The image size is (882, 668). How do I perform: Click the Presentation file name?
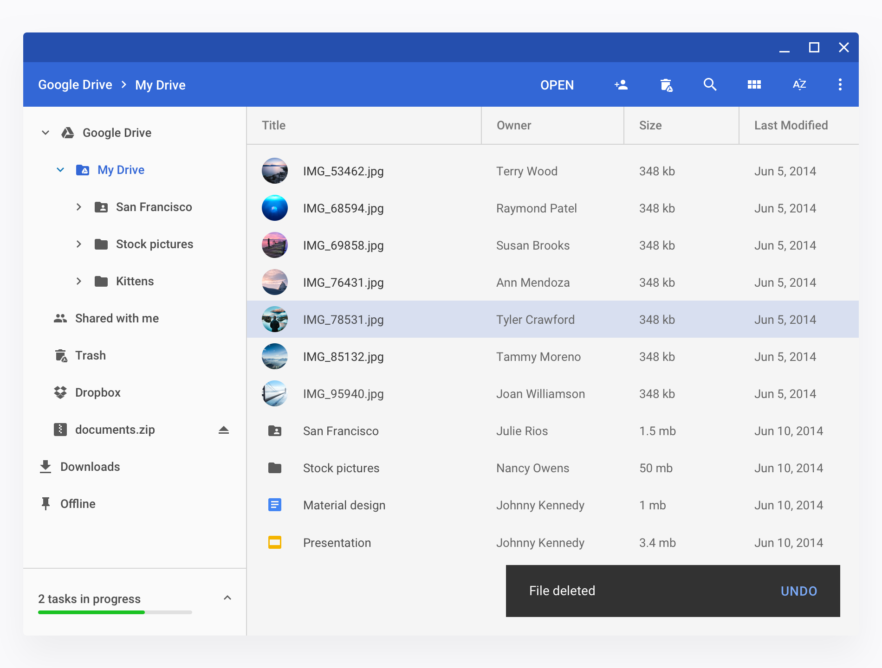click(x=337, y=543)
